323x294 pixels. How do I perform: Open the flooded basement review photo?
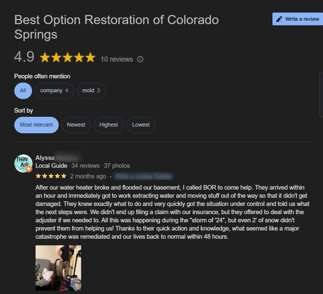(58, 268)
